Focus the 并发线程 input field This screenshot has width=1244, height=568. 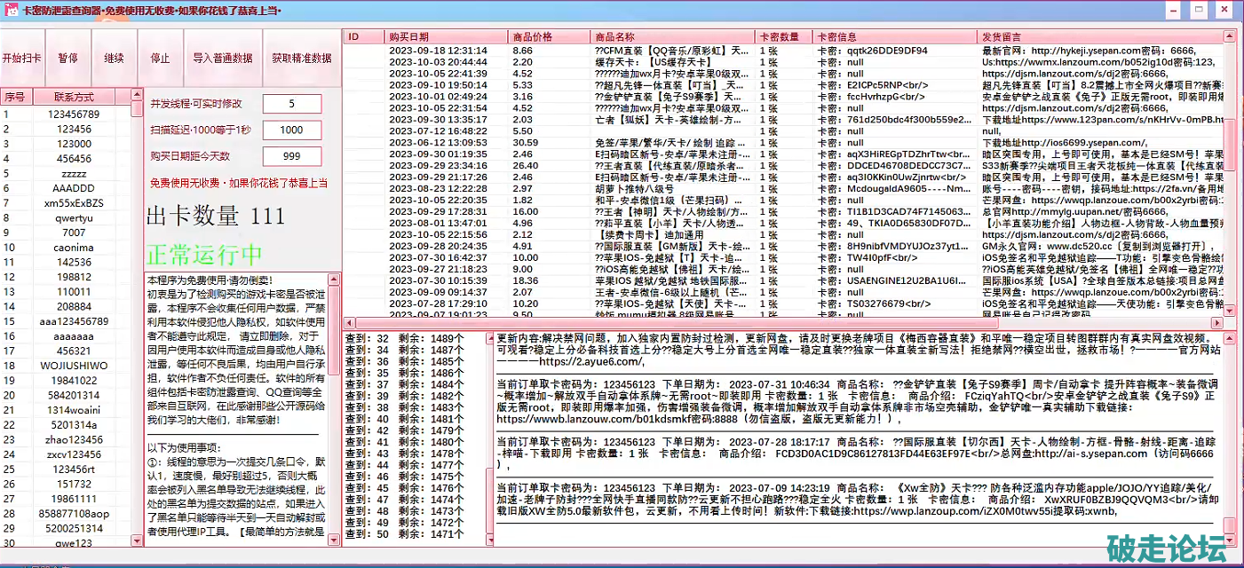(x=292, y=104)
